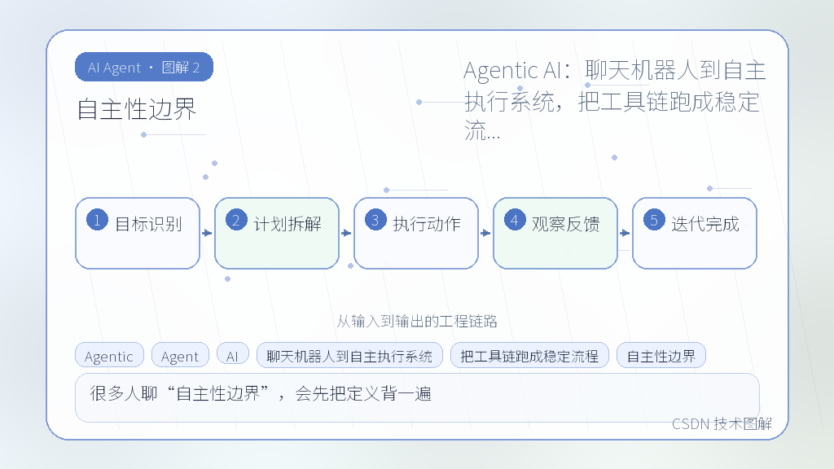
Task: Select the '聊天机器人到自主执行系统' tag
Action: 349,355
